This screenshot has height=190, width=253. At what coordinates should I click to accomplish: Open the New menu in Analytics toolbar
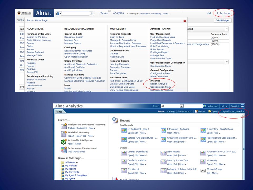[200, 111]
